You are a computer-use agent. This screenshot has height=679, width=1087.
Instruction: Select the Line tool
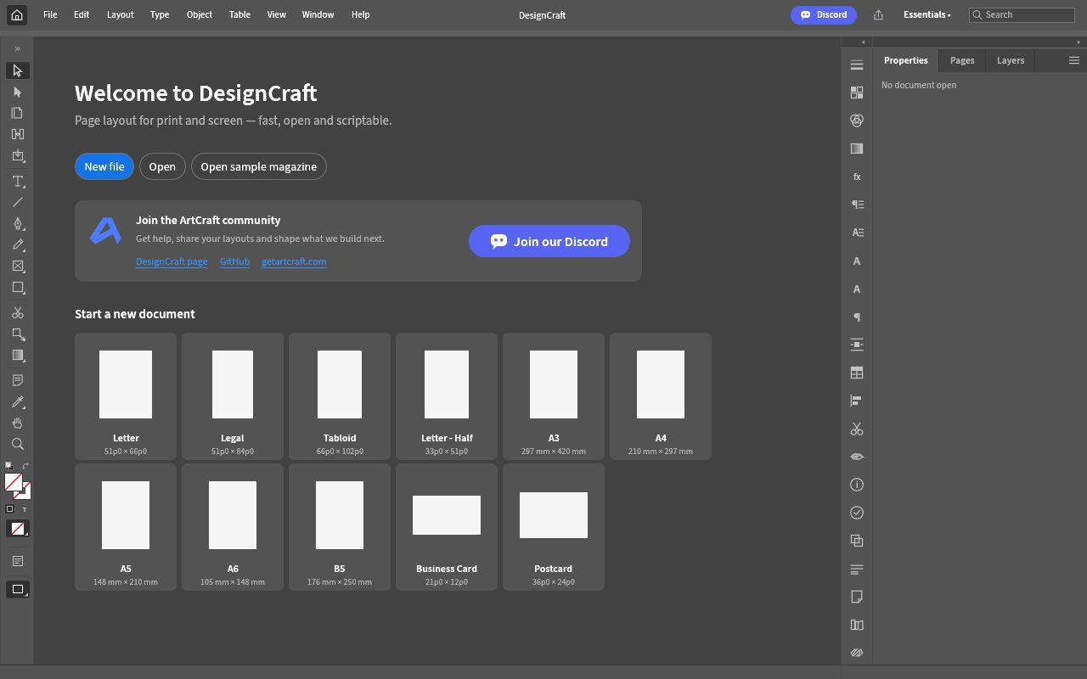[17, 203]
